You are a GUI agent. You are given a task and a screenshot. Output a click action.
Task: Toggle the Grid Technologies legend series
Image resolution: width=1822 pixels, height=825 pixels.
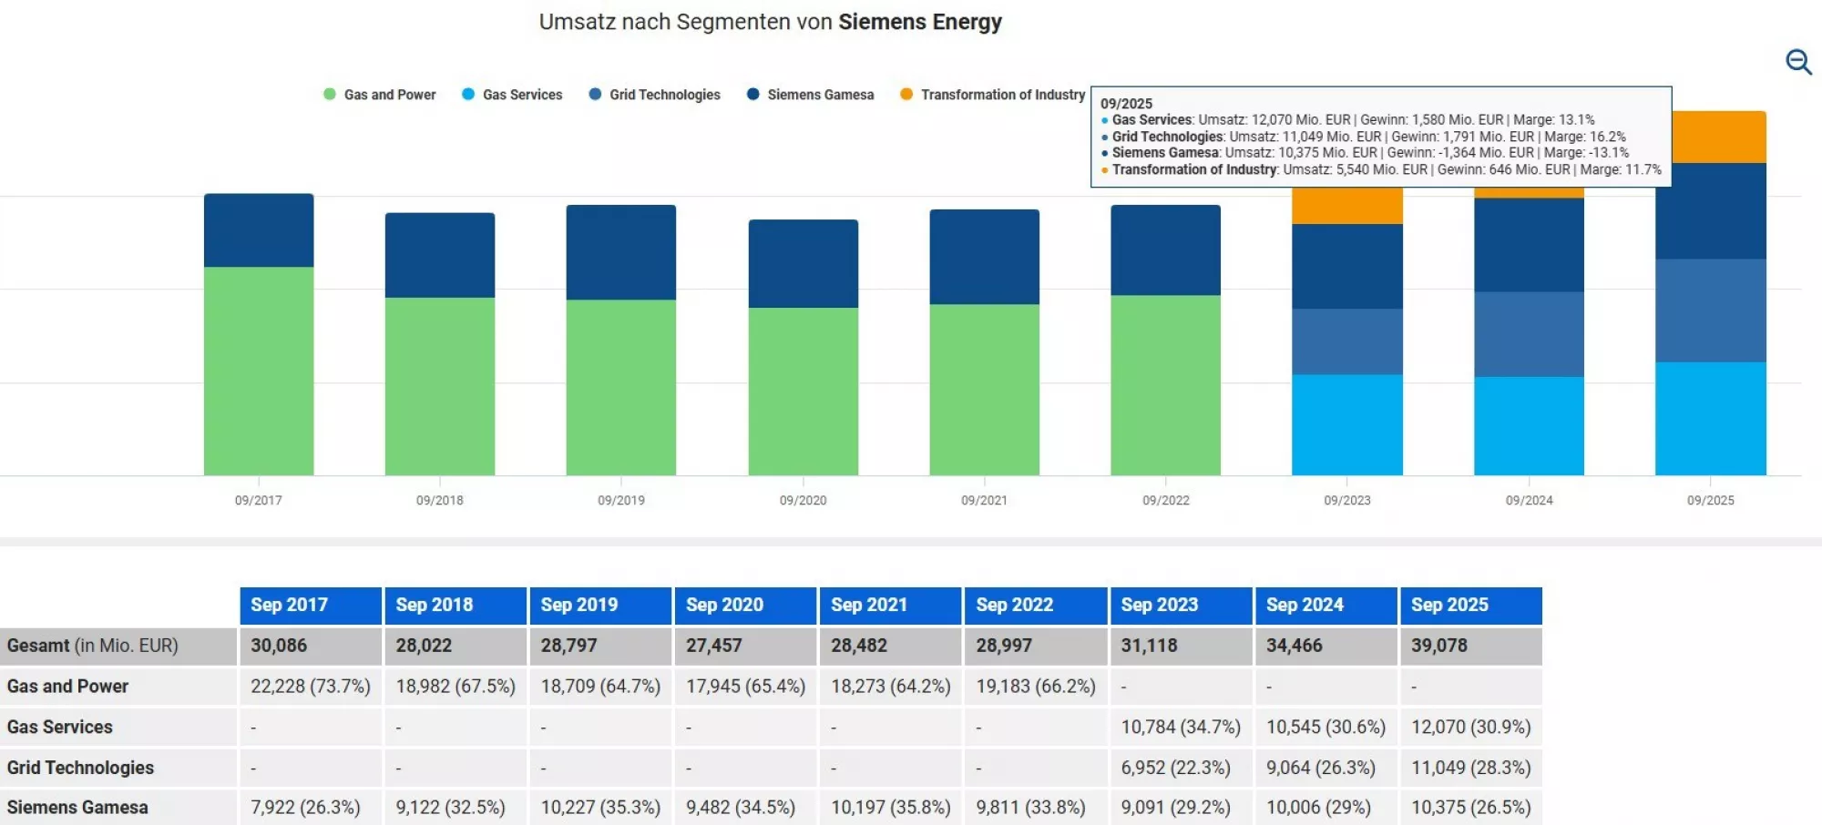click(654, 95)
